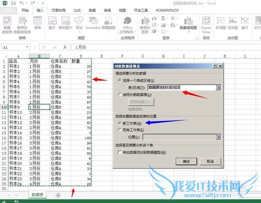Image resolution: width=261 pixels, height=203 pixels.
Task: Insert a Power View report
Action: 206,24
